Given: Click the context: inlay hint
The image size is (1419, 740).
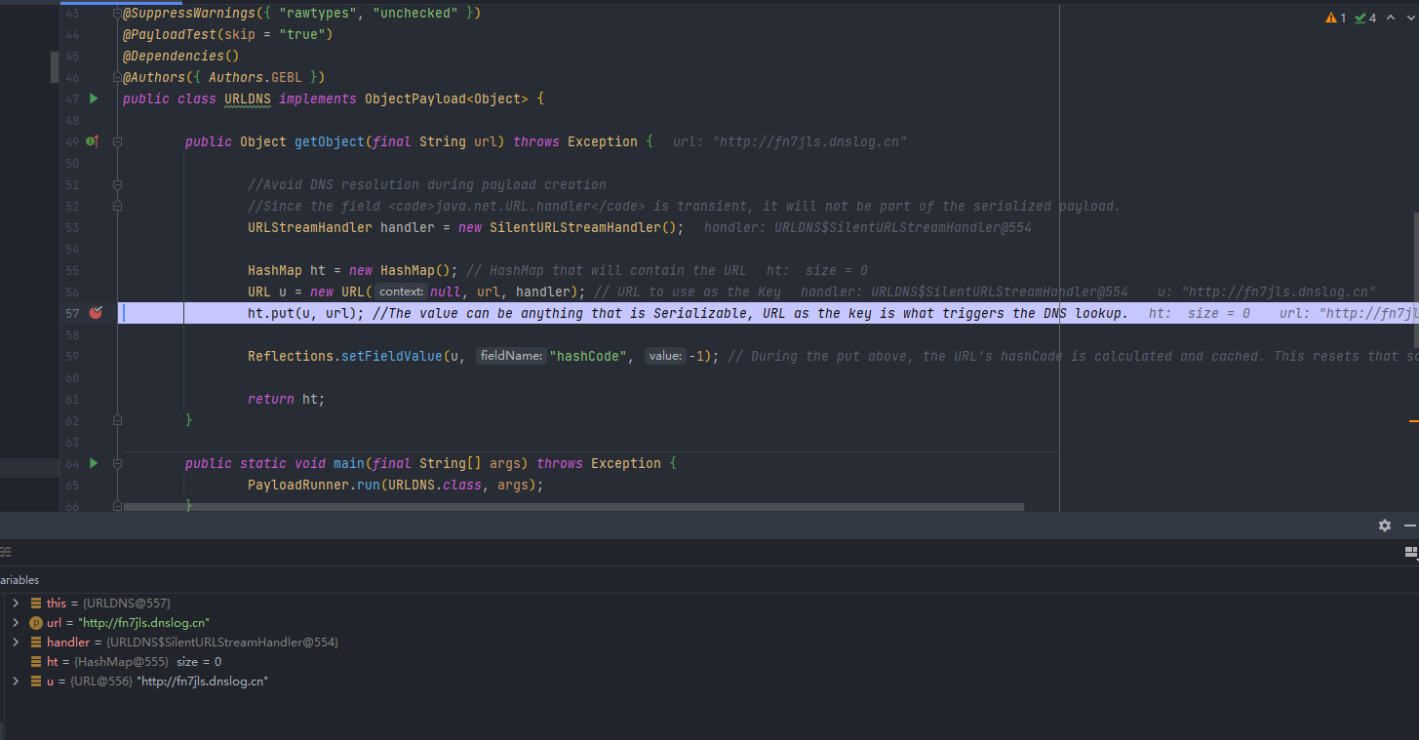Looking at the screenshot, I should (402, 292).
